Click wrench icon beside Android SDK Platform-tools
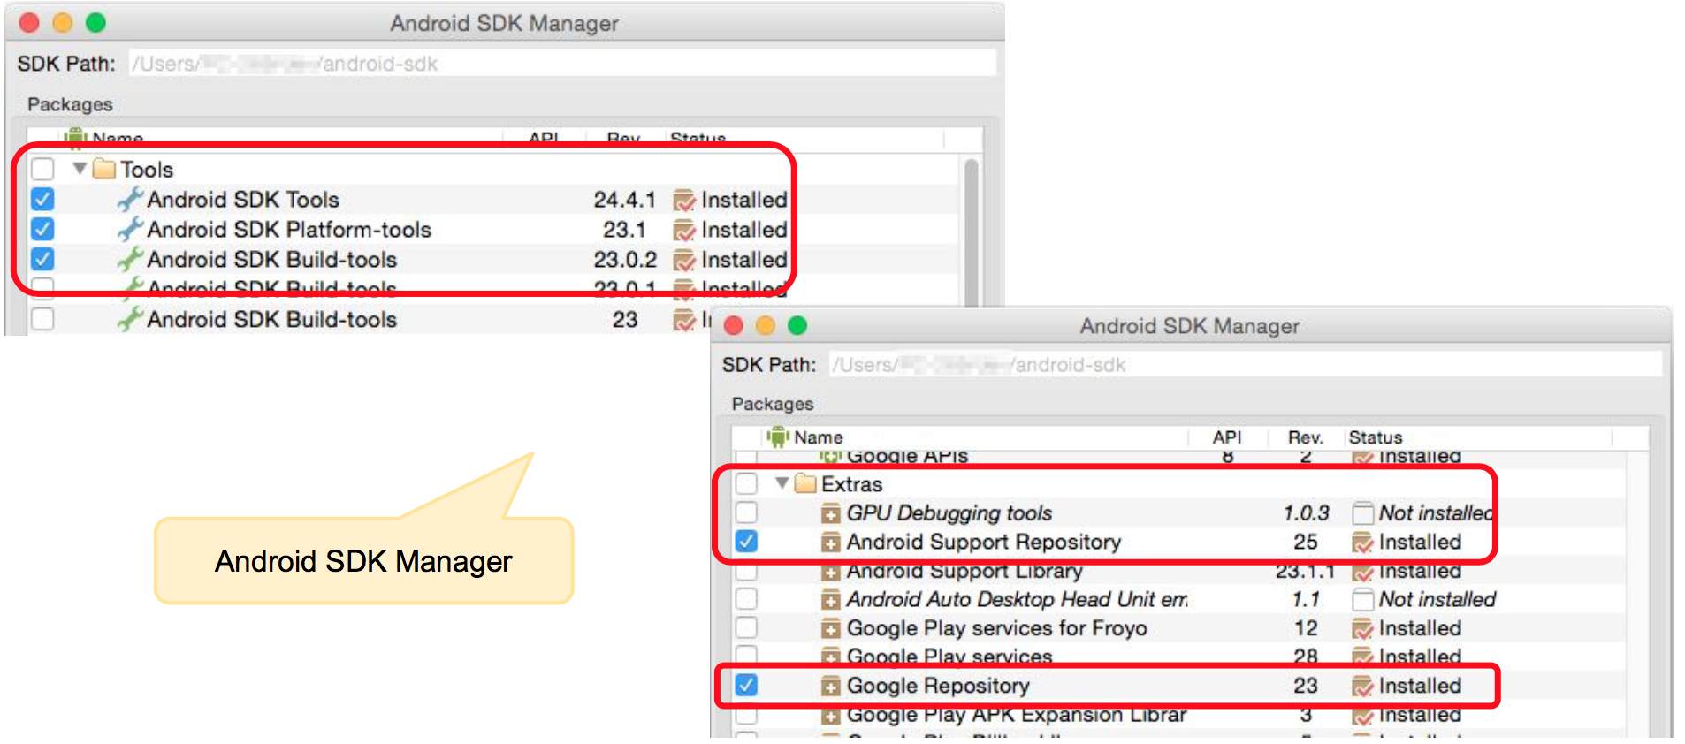Image resolution: width=1685 pixels, height=744 pixels. pos(130,229)
